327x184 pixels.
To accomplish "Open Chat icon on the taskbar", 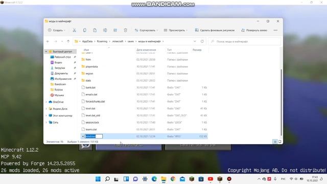I will 135,179.
